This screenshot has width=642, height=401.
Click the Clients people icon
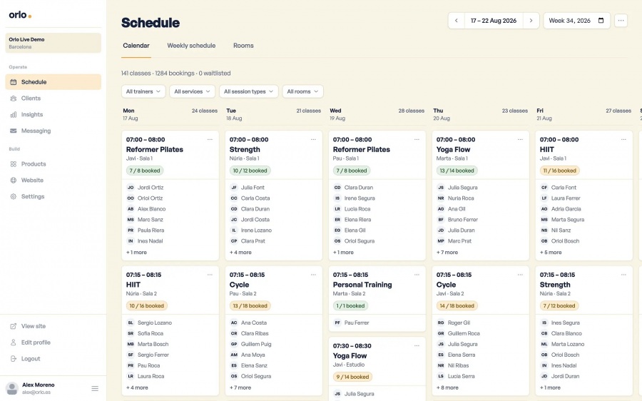(14, 98)
